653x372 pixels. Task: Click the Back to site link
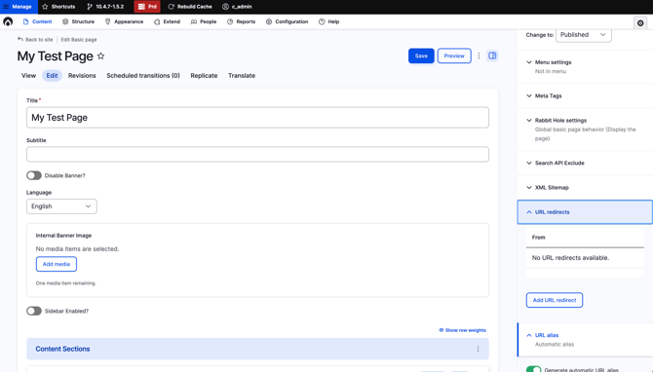(35, 40)
